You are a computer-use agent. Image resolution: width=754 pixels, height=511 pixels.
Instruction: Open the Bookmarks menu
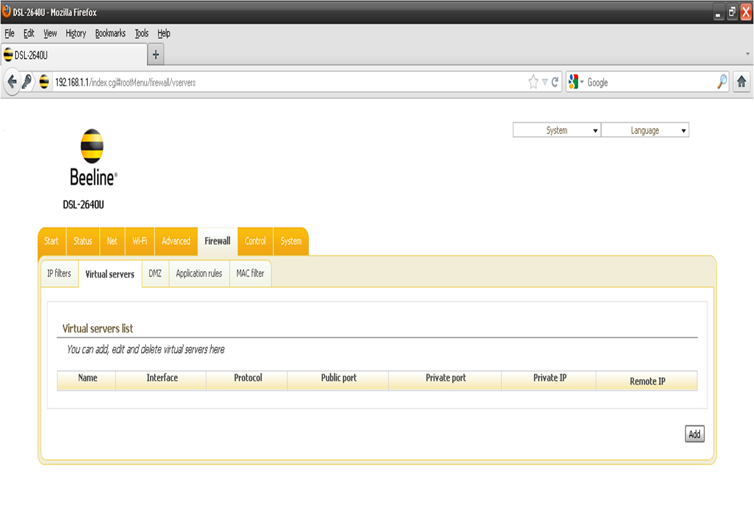tap(110, 34)
